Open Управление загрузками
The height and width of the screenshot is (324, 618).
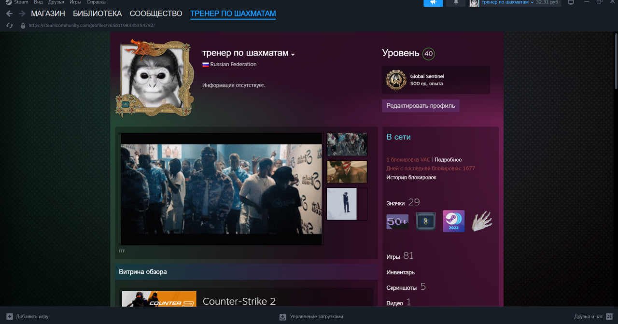[317, 317]
